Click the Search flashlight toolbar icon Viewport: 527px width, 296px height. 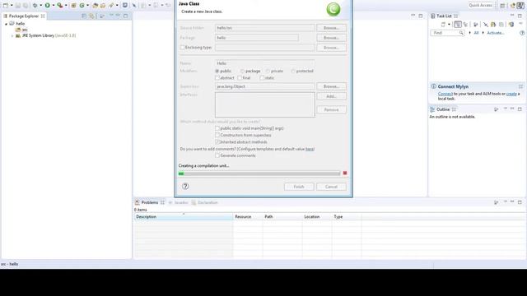click(x=111, y=6)
